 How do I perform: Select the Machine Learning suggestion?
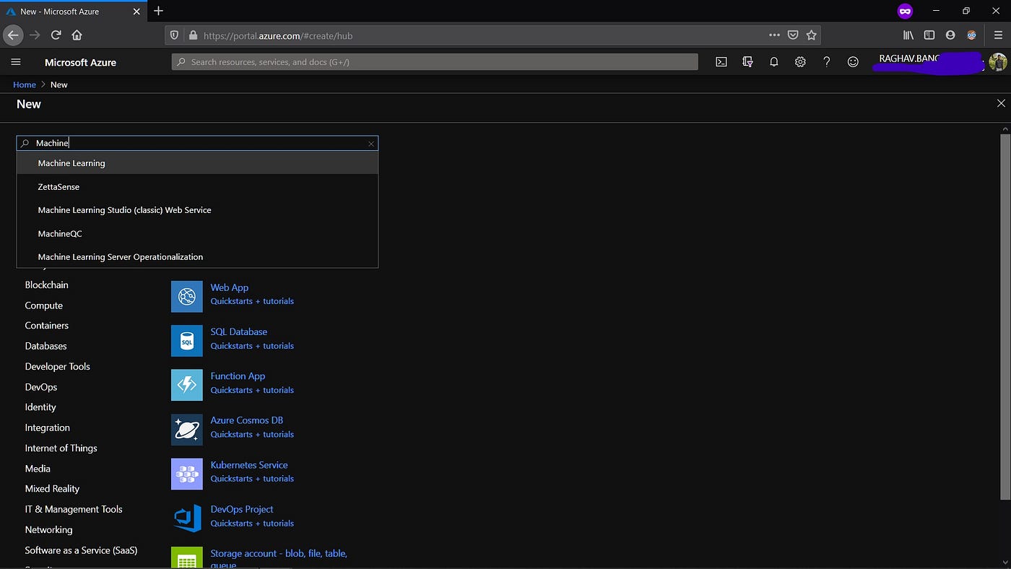197,163
